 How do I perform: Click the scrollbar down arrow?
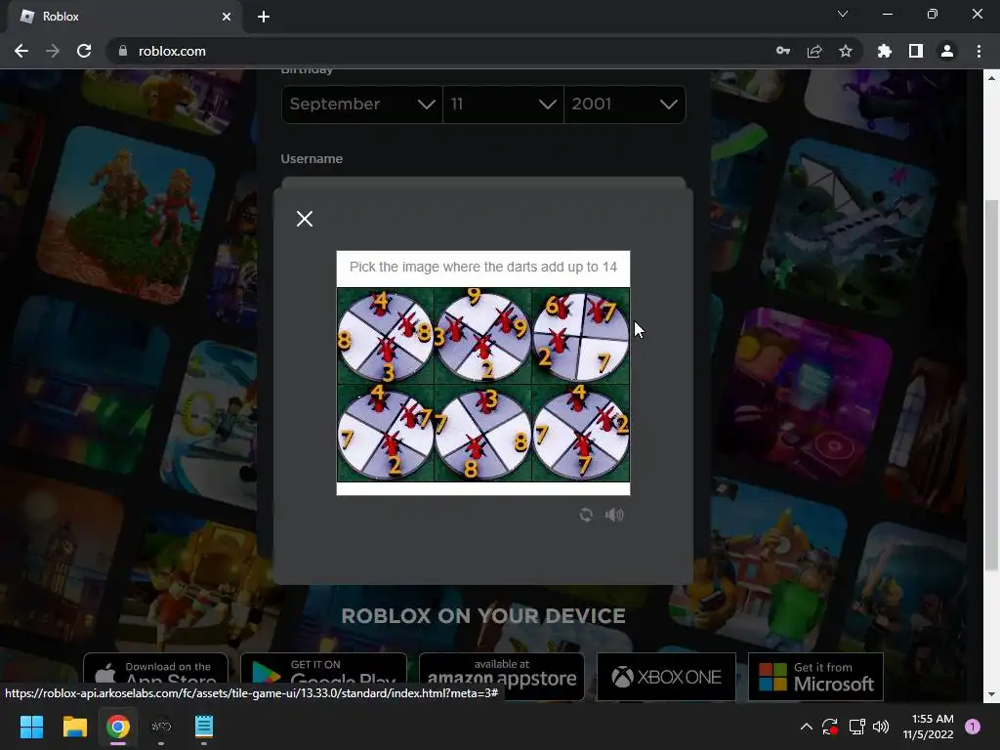(x=991, y=694)
